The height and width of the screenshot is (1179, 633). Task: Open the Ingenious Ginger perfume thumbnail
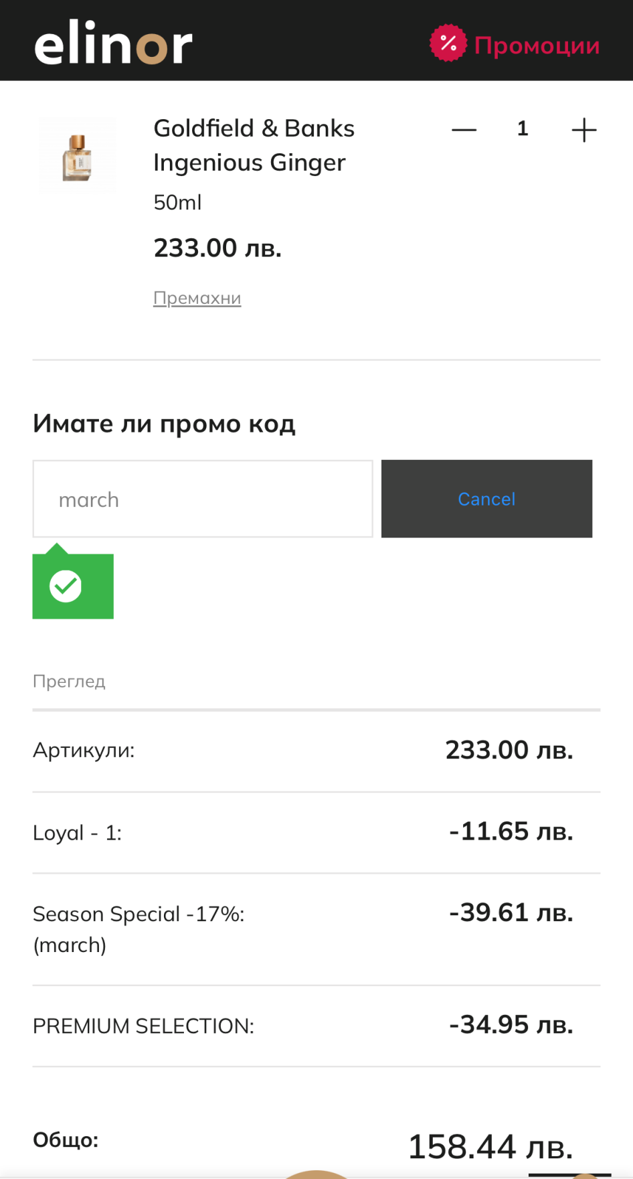[78, 156]
